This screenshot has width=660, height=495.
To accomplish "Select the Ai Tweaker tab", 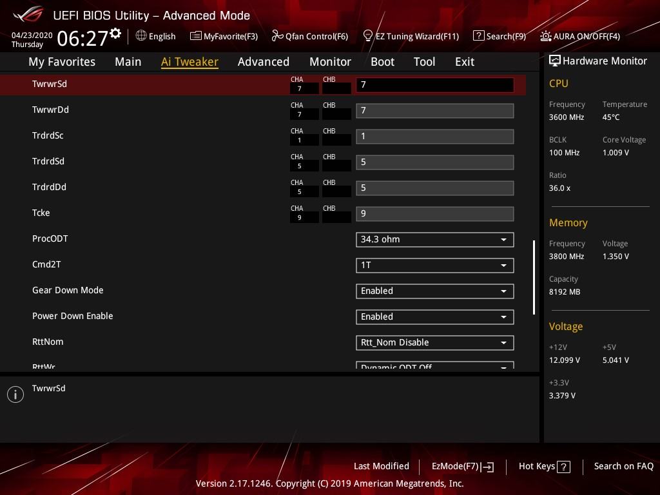I will pyautogui.click(x=189, y=62).
